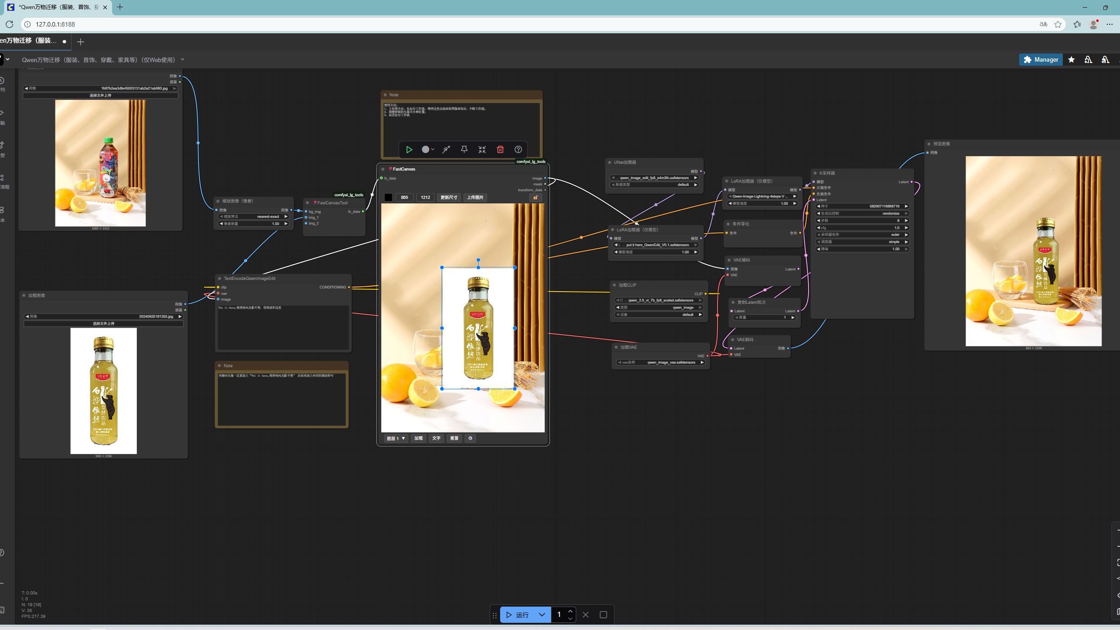Click the generated bottle preview image in 预览图像
Viewport: 1120px width, 630px height.
coord(1033,251)
